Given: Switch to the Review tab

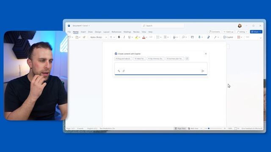Looking at the screenshot, I should click(x=136, y=32).
